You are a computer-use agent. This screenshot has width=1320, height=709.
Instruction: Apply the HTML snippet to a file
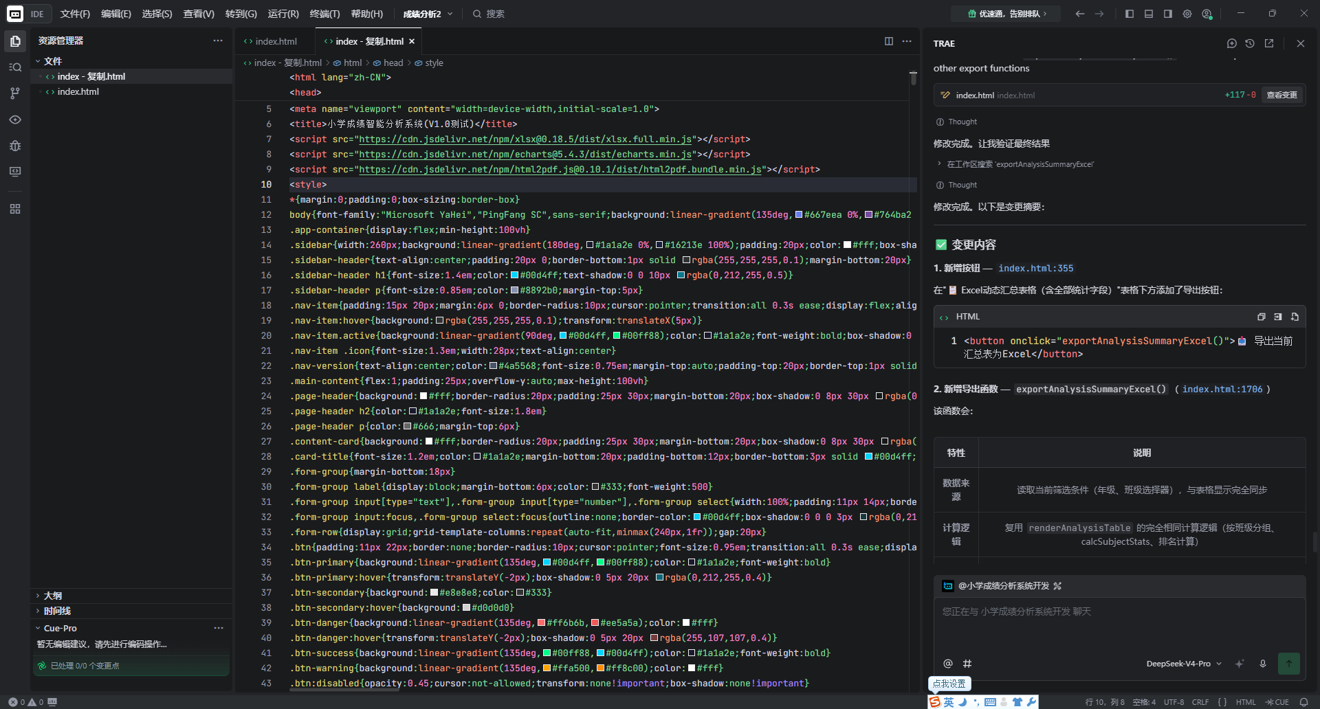1295,317
